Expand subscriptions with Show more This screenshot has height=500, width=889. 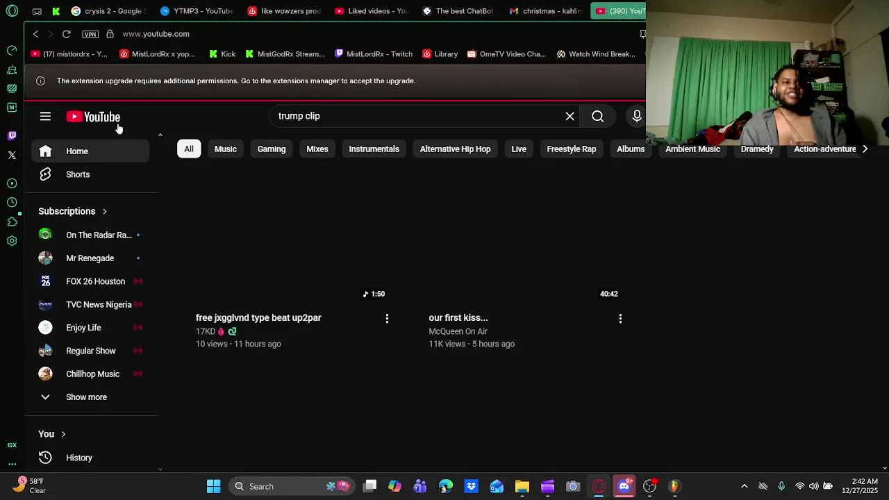90,397
